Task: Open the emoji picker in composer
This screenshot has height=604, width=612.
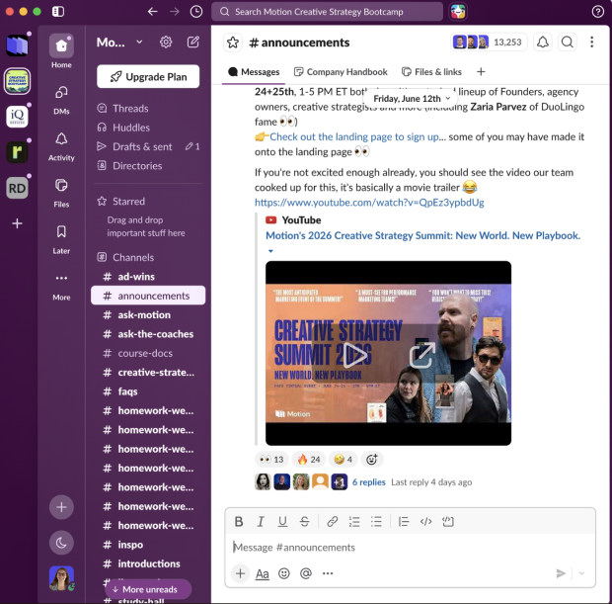Action: point(283,573)
